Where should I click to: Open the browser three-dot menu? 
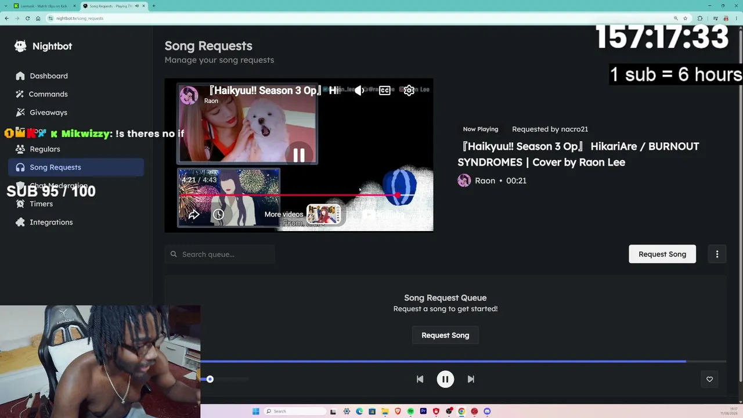coord(737,18)
